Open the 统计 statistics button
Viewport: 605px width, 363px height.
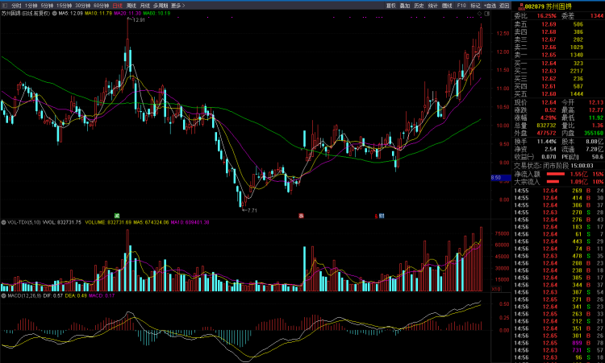(x=433, y=6)
